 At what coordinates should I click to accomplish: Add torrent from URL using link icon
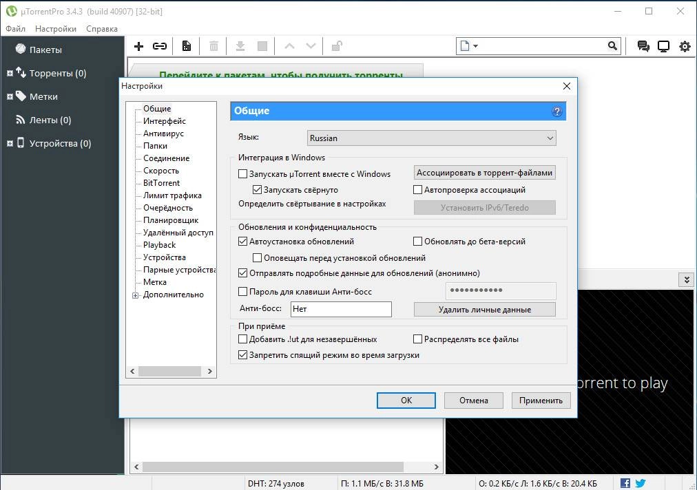coord(159,45)
